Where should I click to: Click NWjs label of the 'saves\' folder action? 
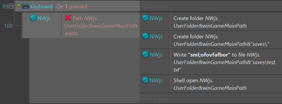[156, 36]
